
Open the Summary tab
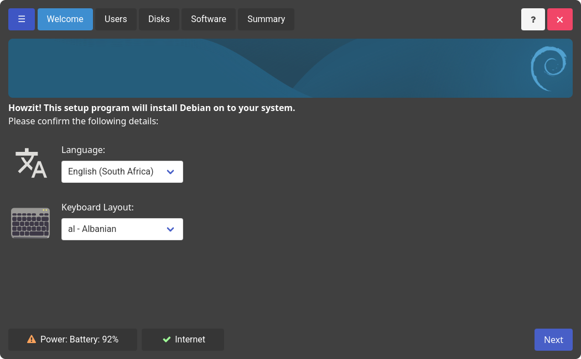(266, 19)
